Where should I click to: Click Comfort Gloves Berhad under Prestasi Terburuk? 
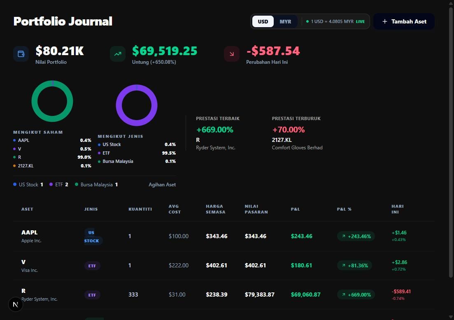tap(297, 148)
